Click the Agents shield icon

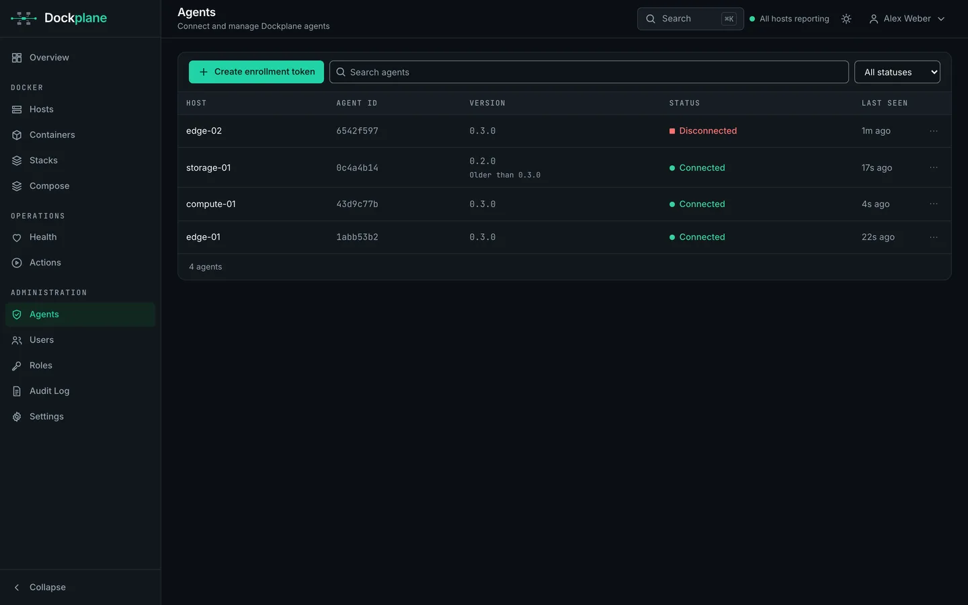tap(17, 315)
